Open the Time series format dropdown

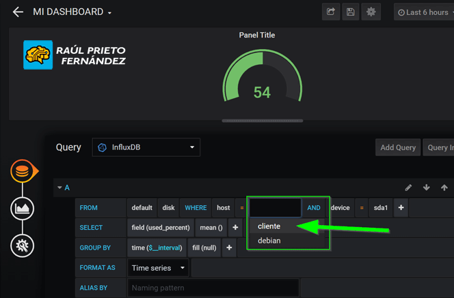(159, 268)
